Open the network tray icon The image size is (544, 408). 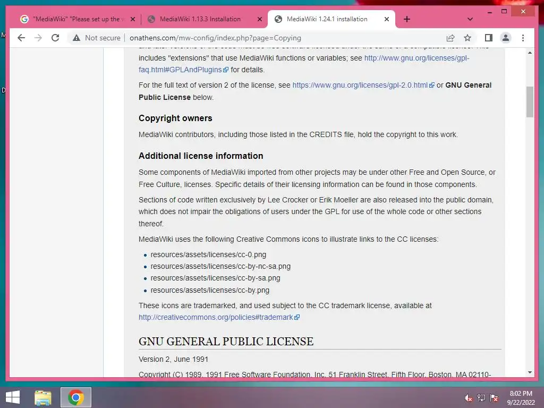point(481,398)
